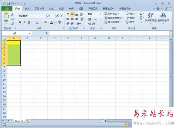Select the Format Painter brush
The height and width of the screenshot is (128, 174).
pyautogui.click(x=13, y=24)
